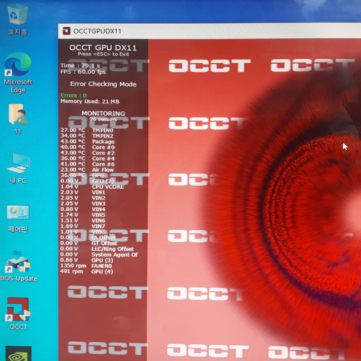The width and height of the screenshot is (361, 361).
Task: Open the 제어판 control panel icon
Action: coord(18,219)
